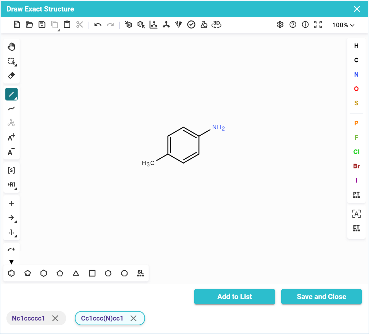Select the Eraser tool
This screenshot has width=369, height=334.
click(x=11, y=75)
